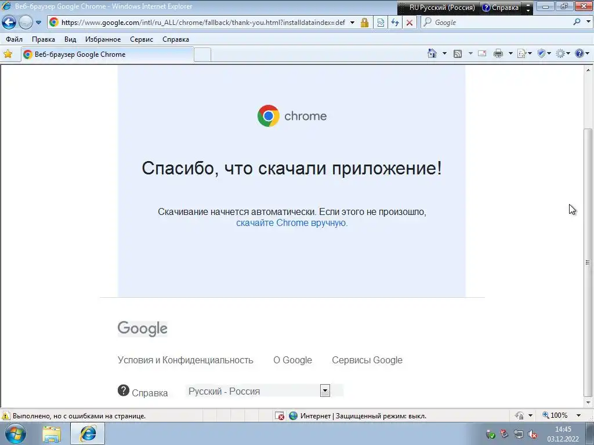Image resolution: width=594 pixels, height=445 pixels.
Task: Expand the Home button dropdown arrow
Action: coord(444,53)
